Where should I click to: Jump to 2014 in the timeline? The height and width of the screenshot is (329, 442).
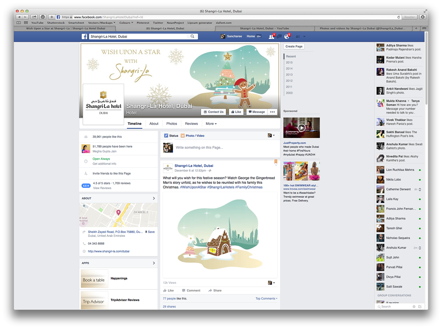(x=290, y=69)
